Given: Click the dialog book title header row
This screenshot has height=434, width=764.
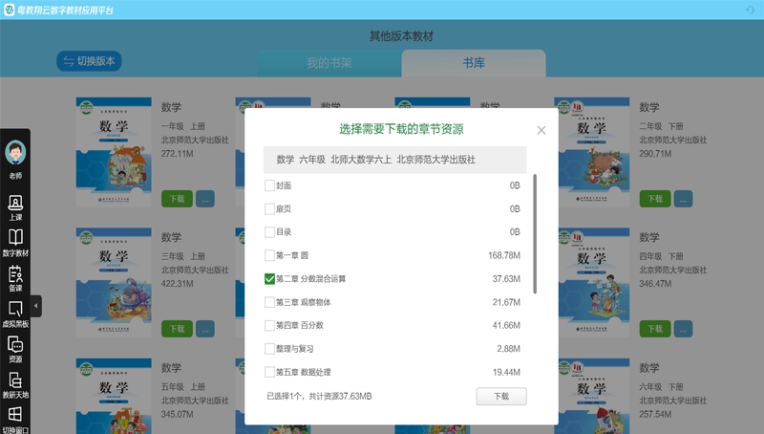Looking at the screenshot, I should coord(395,160).
